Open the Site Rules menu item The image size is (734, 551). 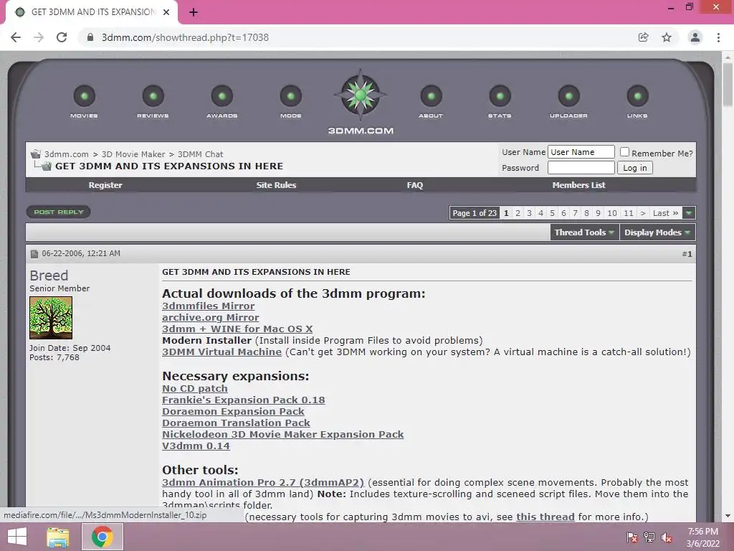276,185
